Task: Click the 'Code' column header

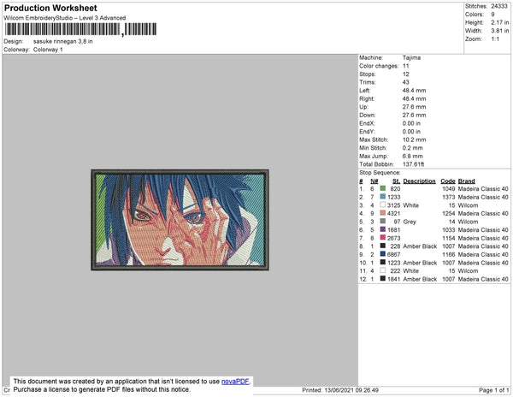Action: coord(448,181)
